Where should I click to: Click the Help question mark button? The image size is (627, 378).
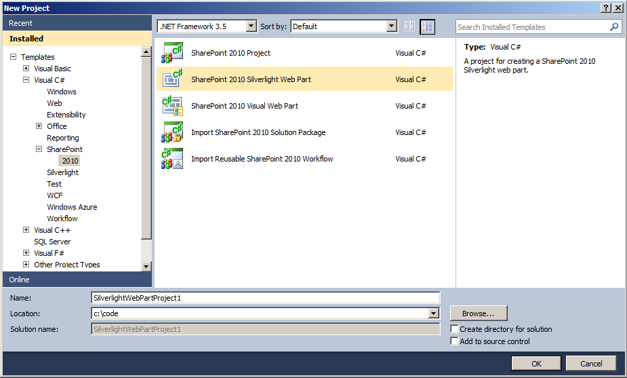[606, 8]
